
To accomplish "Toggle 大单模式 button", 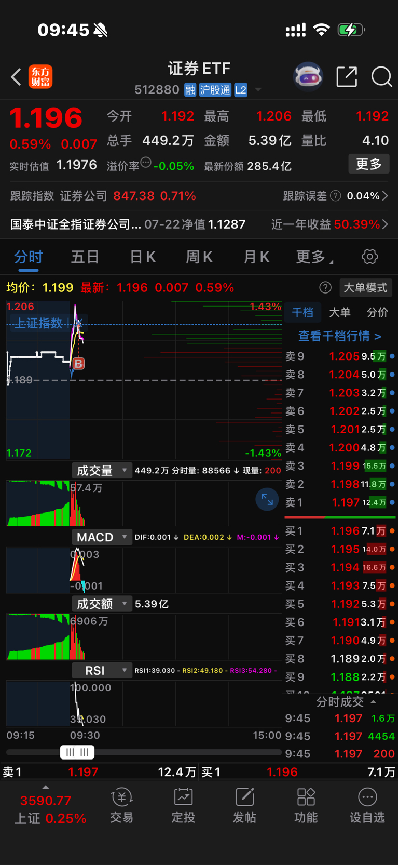I will [x=366, y=288].
